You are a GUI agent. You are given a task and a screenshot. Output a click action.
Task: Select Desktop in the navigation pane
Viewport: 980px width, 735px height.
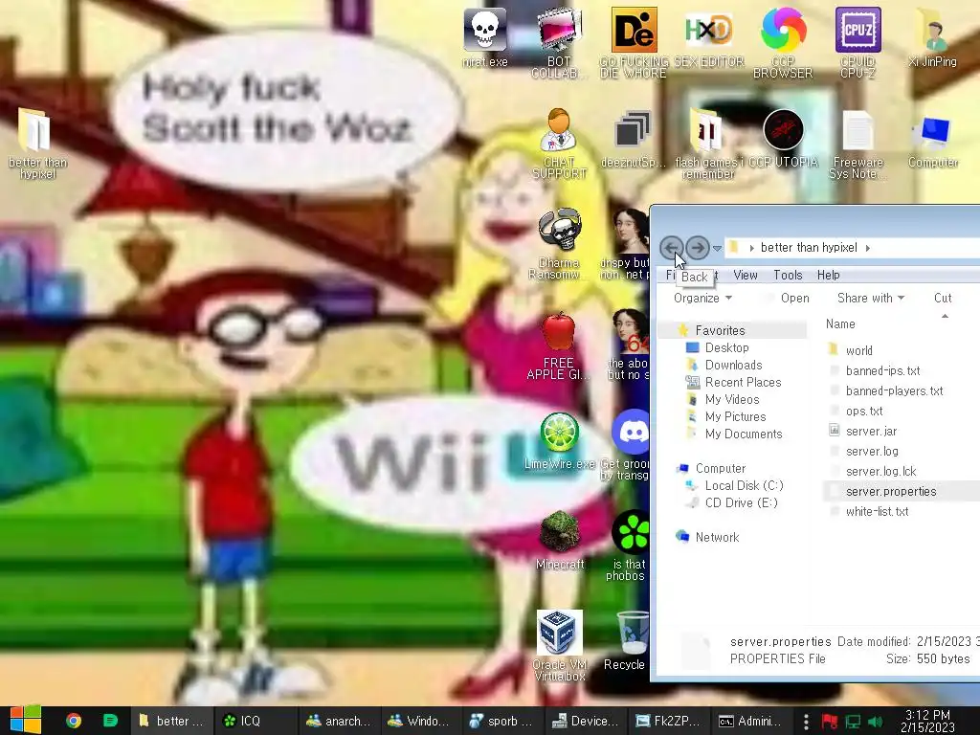(726, 347)
